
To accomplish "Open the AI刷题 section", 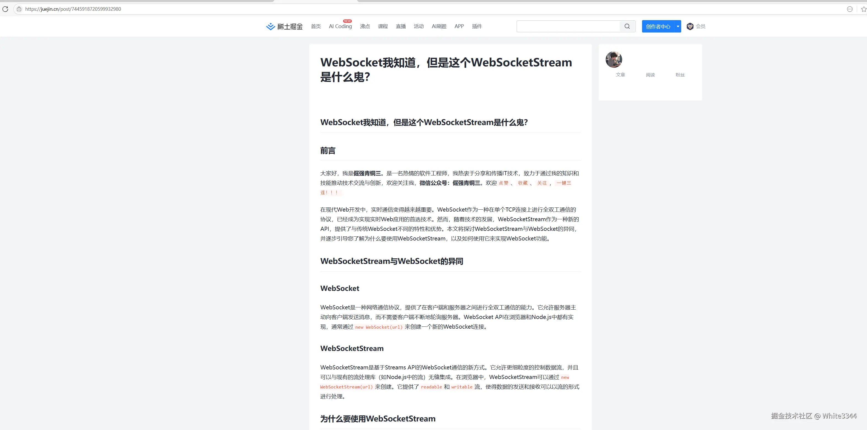I will (439, 26).
